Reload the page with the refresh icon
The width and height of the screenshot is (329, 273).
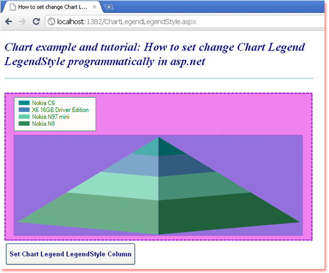36,22
